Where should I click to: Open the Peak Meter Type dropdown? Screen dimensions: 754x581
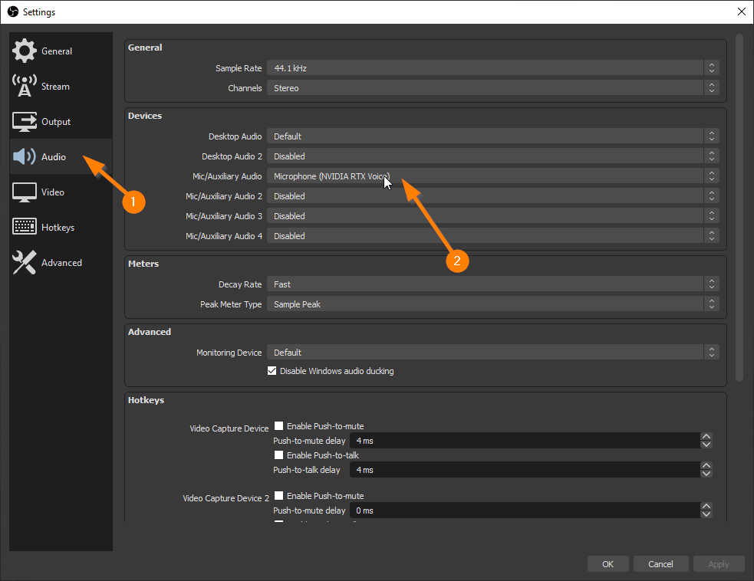(493, 304)
